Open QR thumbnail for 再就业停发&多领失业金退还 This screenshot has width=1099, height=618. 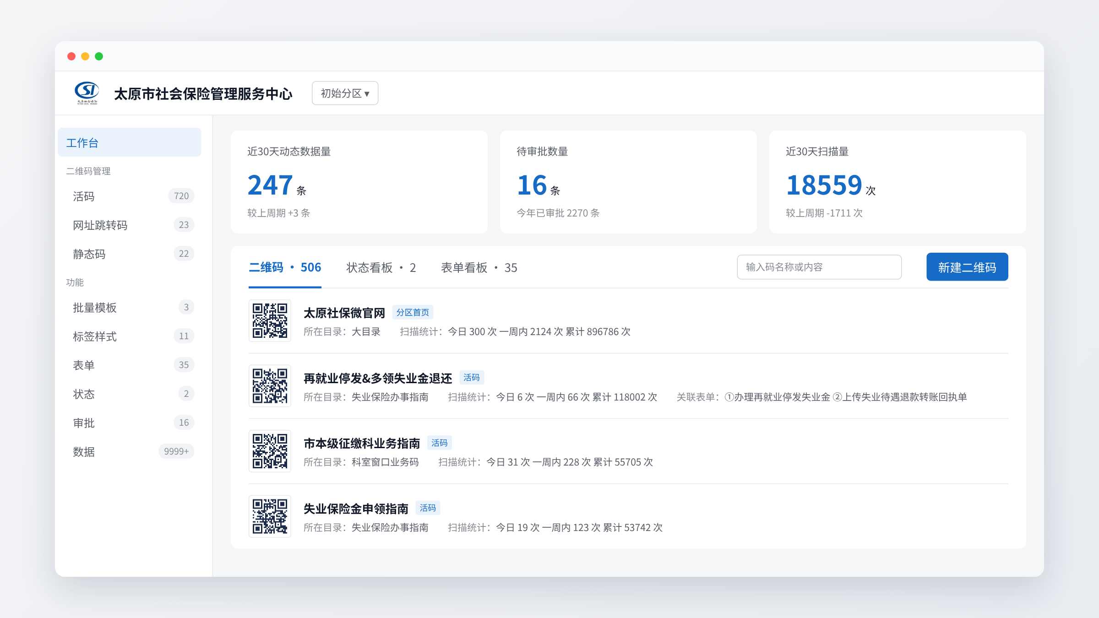[270, 385]
